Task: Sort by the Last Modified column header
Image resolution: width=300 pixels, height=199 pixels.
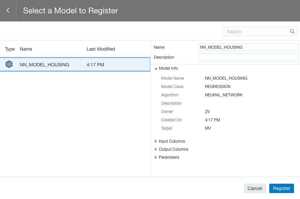Action: tap(101, 49)
